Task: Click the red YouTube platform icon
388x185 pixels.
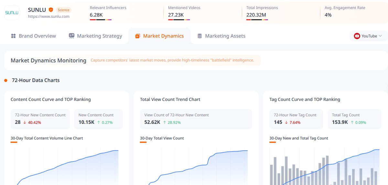Action: (x=357, y=36)
